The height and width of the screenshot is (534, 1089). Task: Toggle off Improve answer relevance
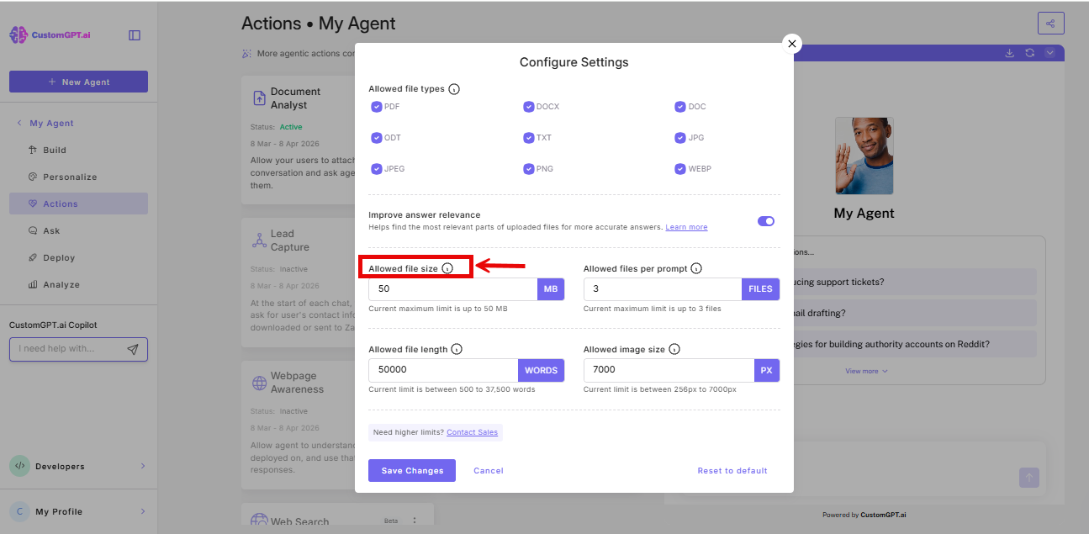coord(765,220)
